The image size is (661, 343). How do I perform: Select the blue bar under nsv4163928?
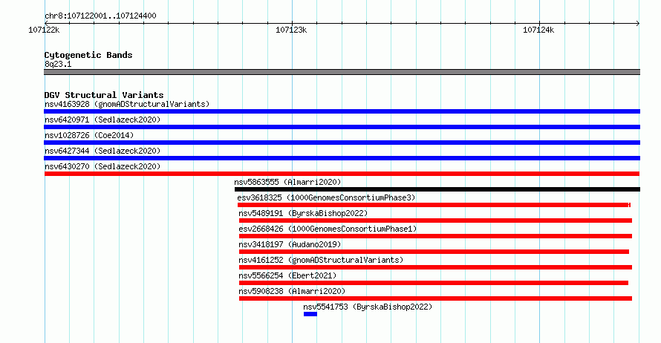click(x=342, y=111)
